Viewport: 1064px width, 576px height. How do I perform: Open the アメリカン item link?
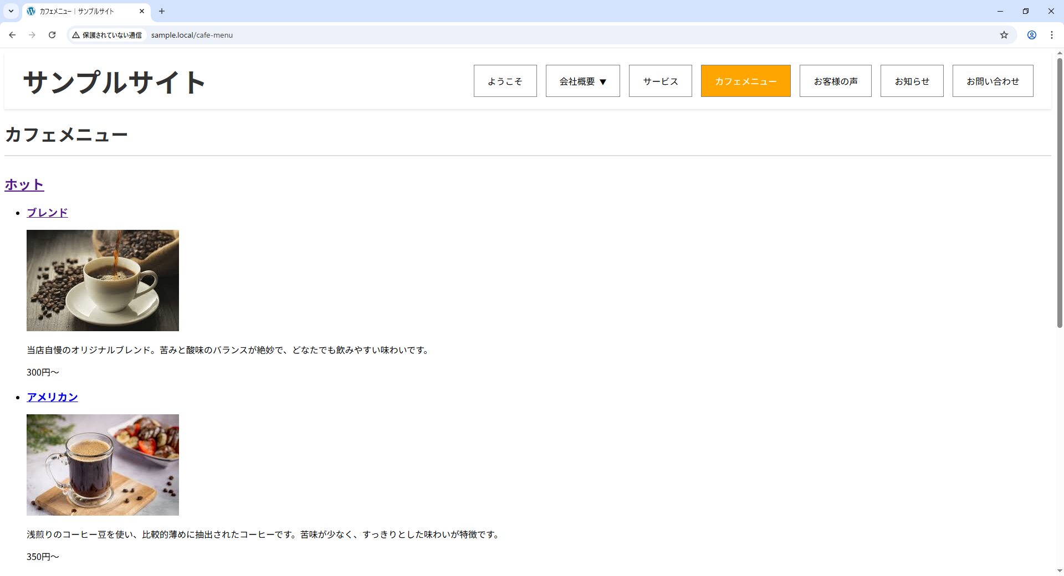[52, 397]
